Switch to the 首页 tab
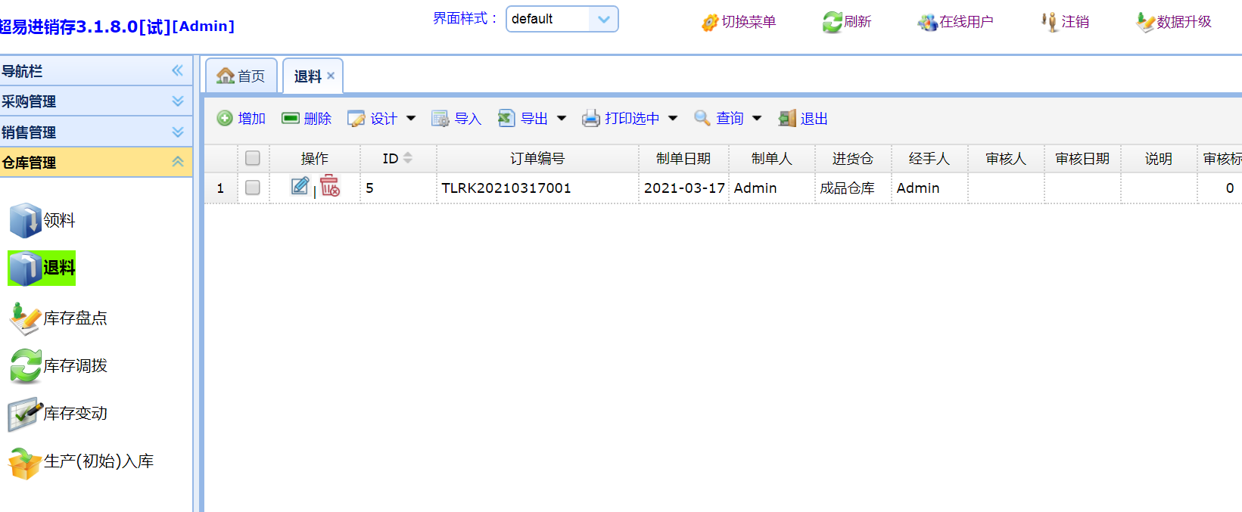The height and width of the screenshot is (512, 1242). tap(241, 76)
